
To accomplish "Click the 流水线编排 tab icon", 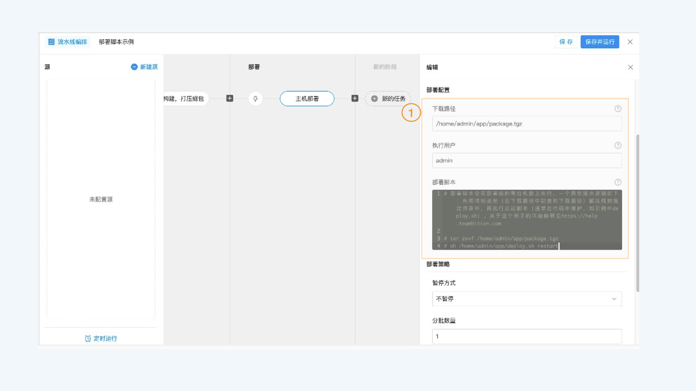I will tap(51, 42).
